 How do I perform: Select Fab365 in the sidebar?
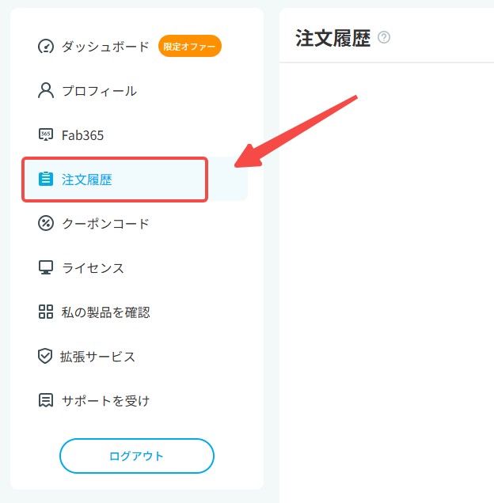[x=82, y=135]
